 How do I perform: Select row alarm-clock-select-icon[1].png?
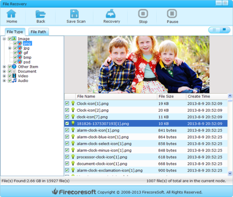146,144
